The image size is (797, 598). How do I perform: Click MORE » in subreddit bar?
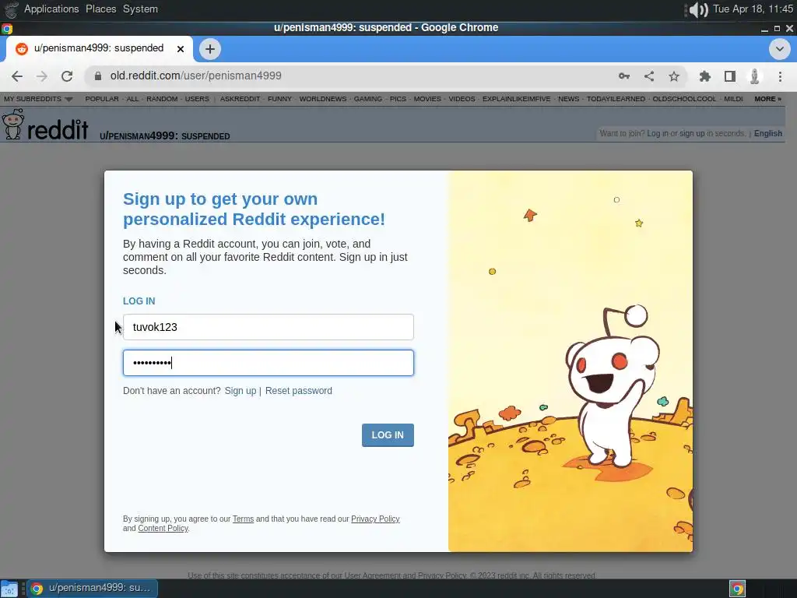(x=767, y=99)
